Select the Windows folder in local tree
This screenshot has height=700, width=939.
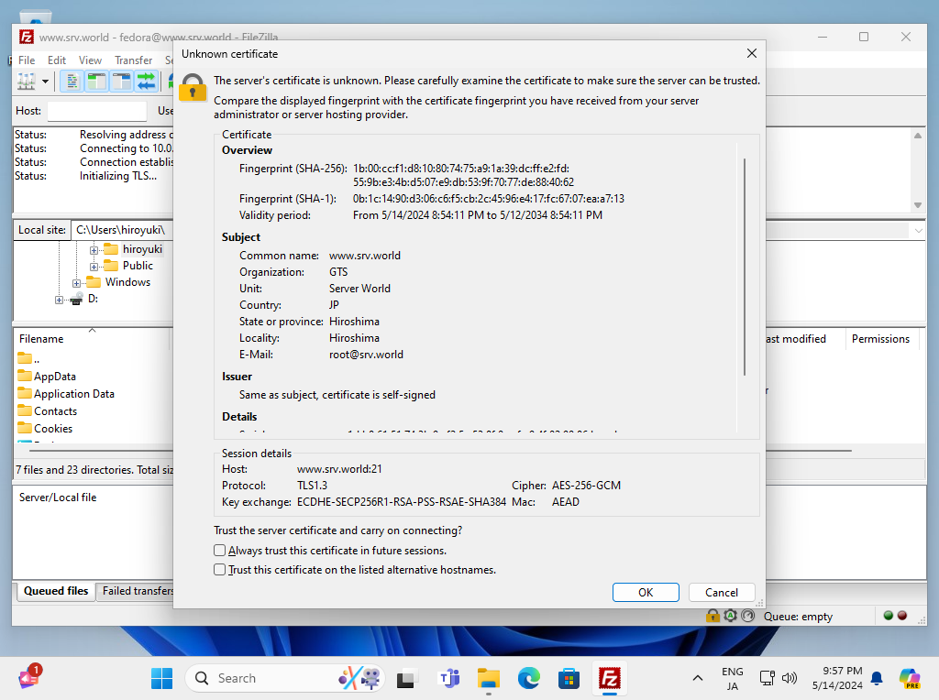pyautogui.click(x=127, y=282)
